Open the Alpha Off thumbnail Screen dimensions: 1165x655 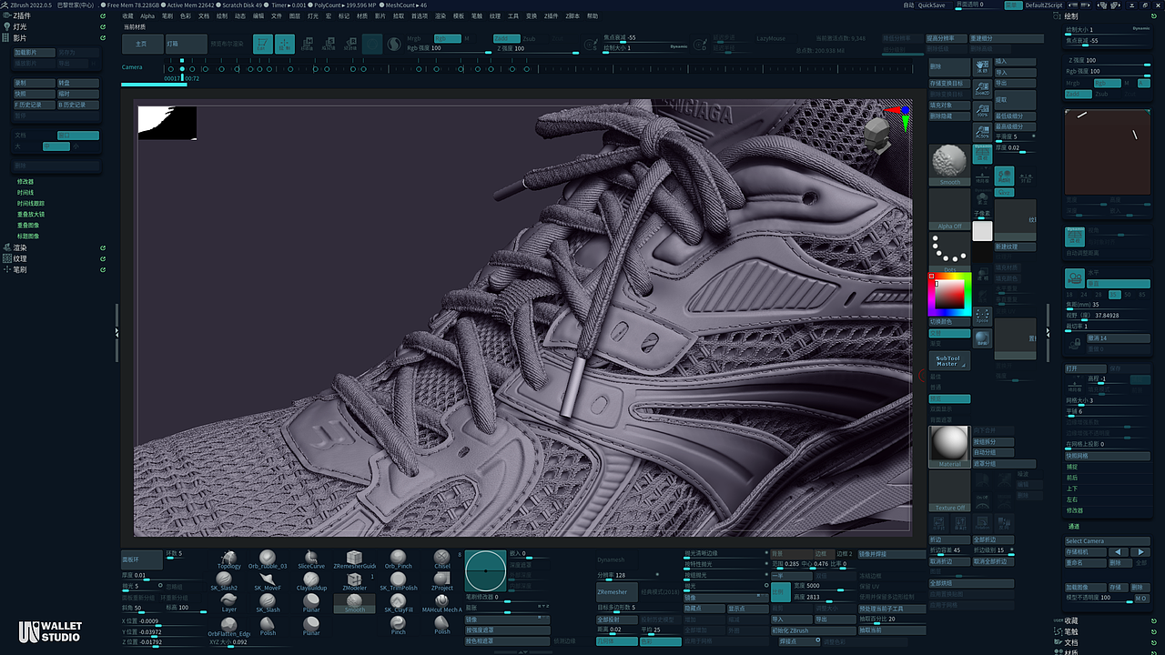click(949, 208)
